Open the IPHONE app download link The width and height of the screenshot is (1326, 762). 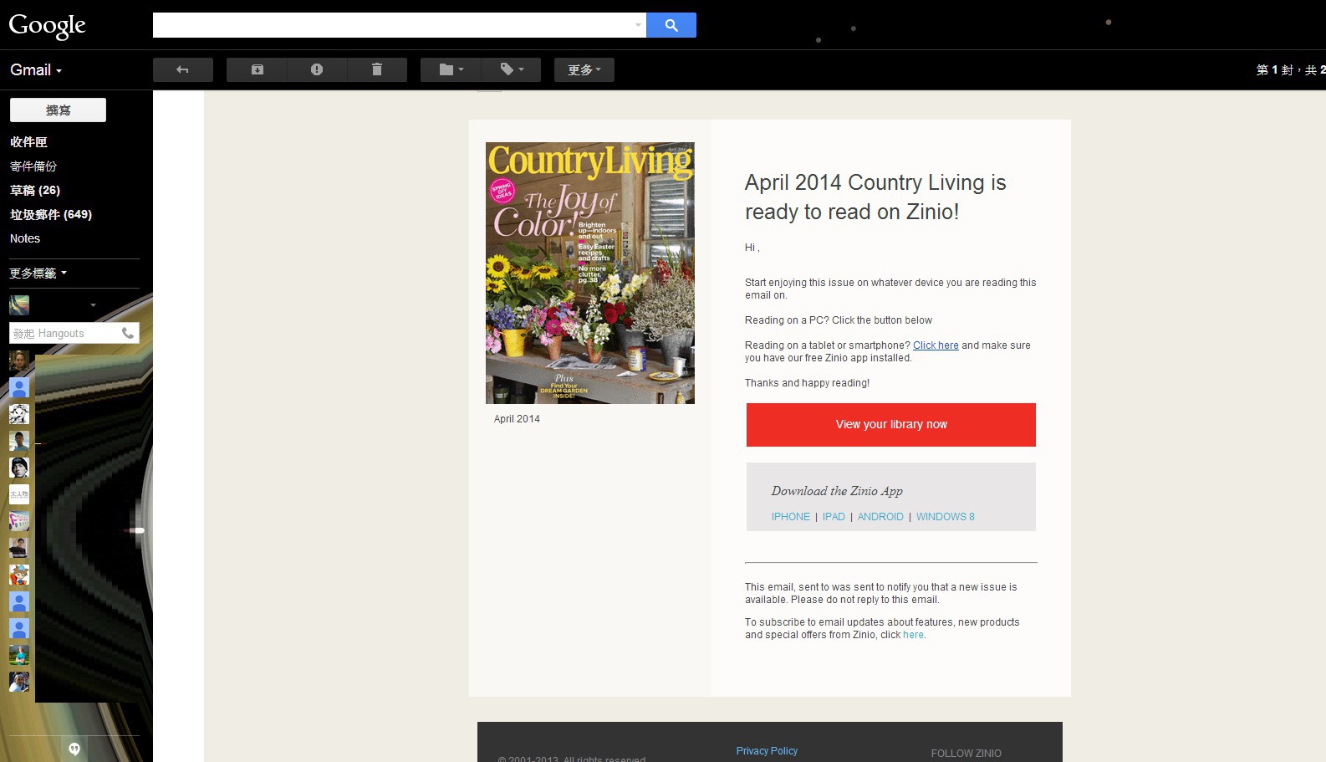(x=791, y=517)
